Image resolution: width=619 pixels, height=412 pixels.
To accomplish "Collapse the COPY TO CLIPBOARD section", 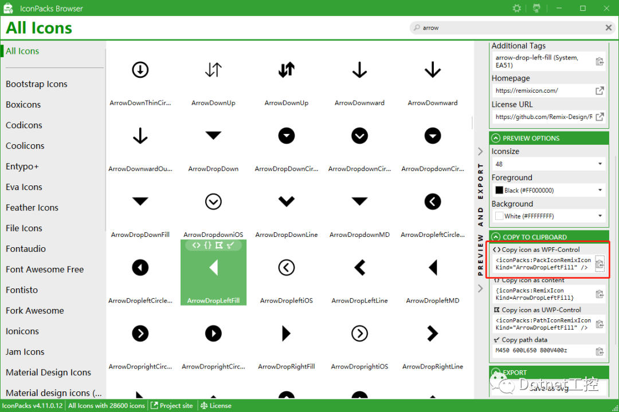I will (496, 236).
